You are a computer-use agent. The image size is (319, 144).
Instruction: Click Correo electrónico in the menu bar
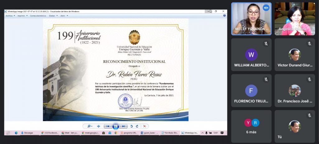[x=38, y=16]
